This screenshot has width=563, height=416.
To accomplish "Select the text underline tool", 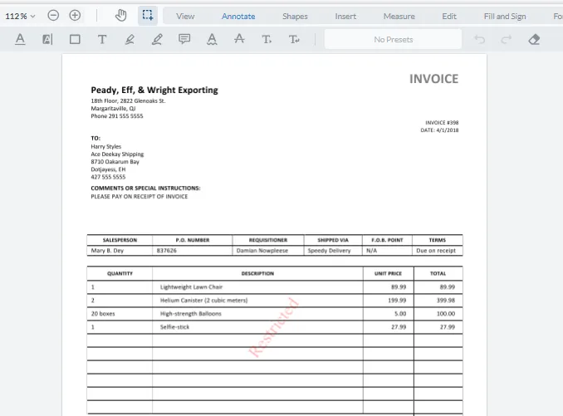I will click(x=20, y=39).
